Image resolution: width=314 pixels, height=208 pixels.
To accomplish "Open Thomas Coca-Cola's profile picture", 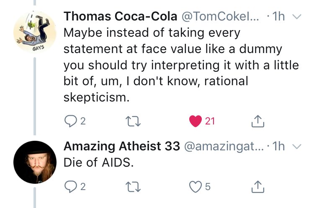I will pyautogui.click(x=35, y=32).
